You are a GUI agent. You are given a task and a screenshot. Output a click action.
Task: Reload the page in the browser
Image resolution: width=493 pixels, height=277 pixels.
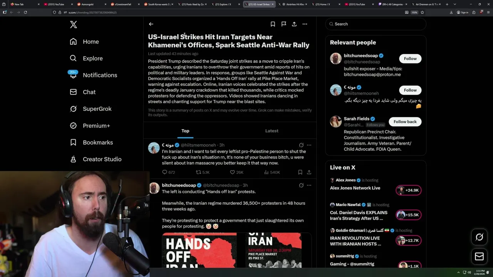click(25, 12)
